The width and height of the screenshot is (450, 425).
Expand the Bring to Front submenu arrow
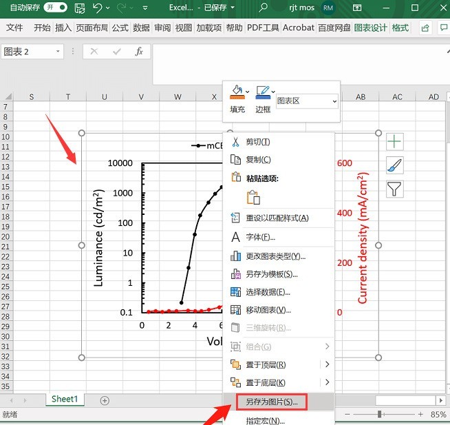tap(327, 364)
